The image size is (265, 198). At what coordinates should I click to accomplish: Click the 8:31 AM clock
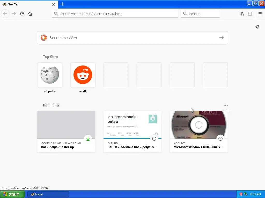(x=255, y=194)
